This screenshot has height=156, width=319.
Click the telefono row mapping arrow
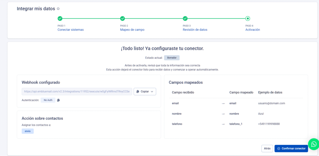[223, 124]
